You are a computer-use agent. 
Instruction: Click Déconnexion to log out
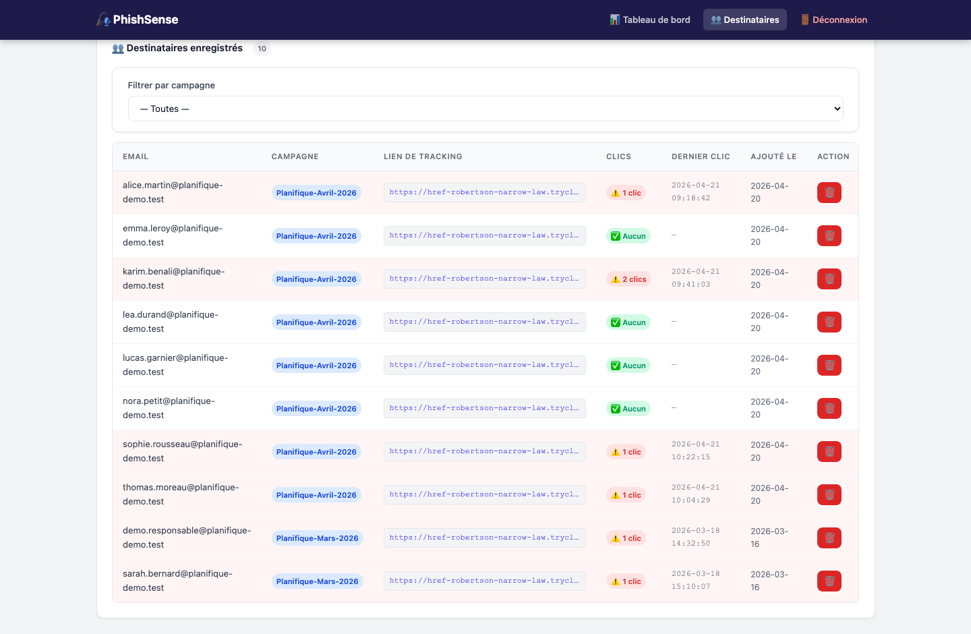(x=833, y=20)
